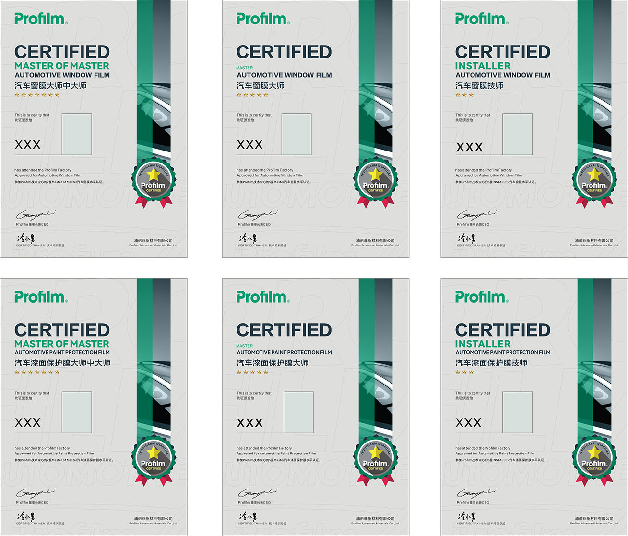Click the Chinese title 汽车窗膜技师
628x536 pixels.
pyautogui.click(x=479, y=85)
